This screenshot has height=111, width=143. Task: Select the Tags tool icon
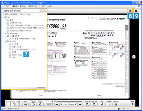(x=109, y=105)
